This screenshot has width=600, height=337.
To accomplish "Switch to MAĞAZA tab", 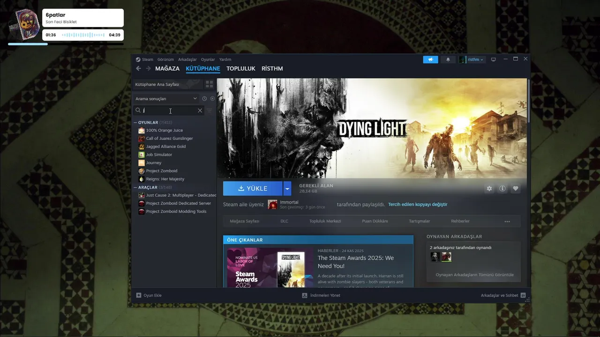I will [167, 68].
